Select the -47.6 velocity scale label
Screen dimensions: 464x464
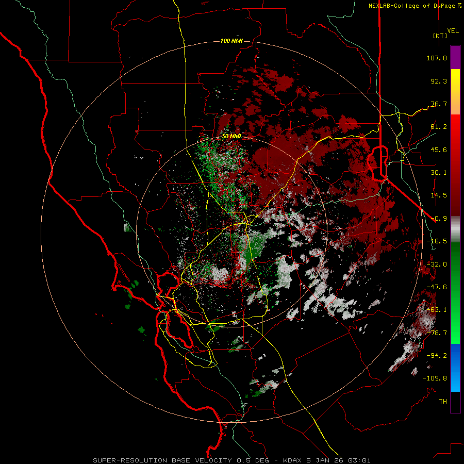[x=437, y=287]
